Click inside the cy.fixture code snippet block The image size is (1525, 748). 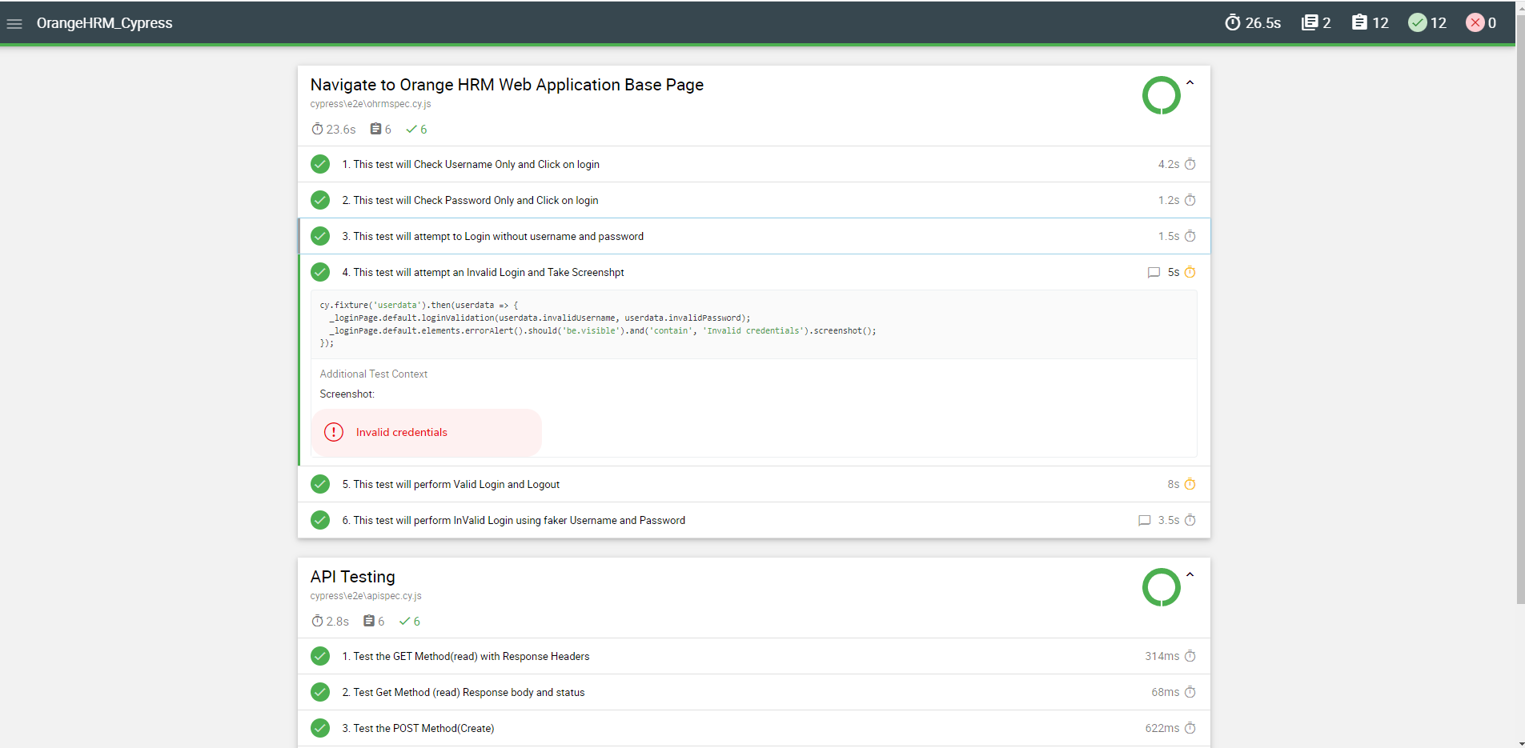tap(754, 324)
